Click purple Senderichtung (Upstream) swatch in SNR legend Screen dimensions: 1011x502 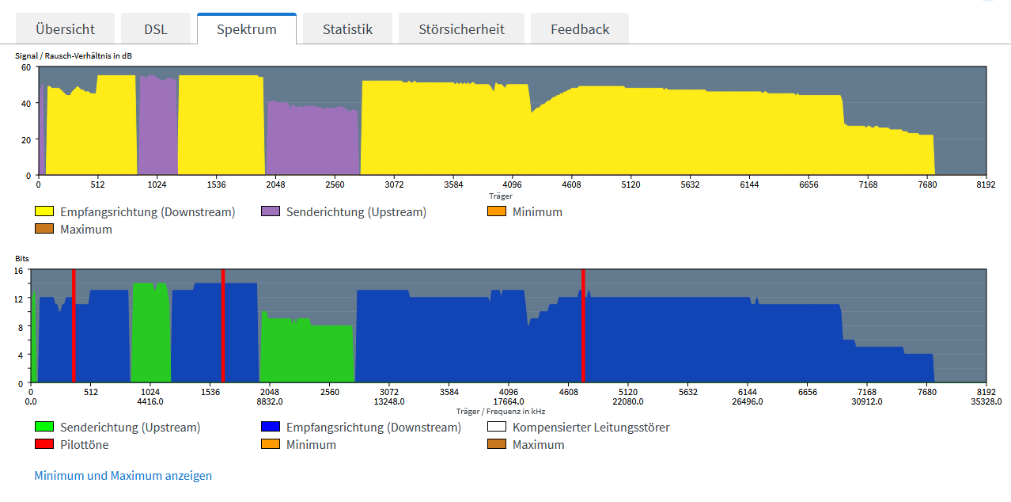pos(271,212)
